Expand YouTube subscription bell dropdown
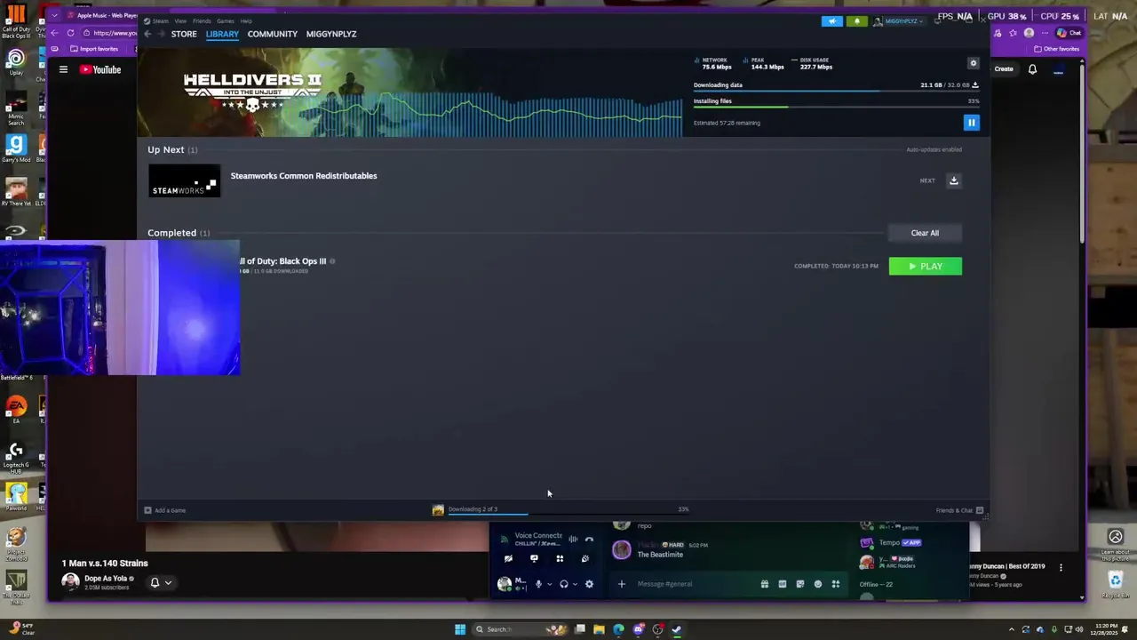 161,583
